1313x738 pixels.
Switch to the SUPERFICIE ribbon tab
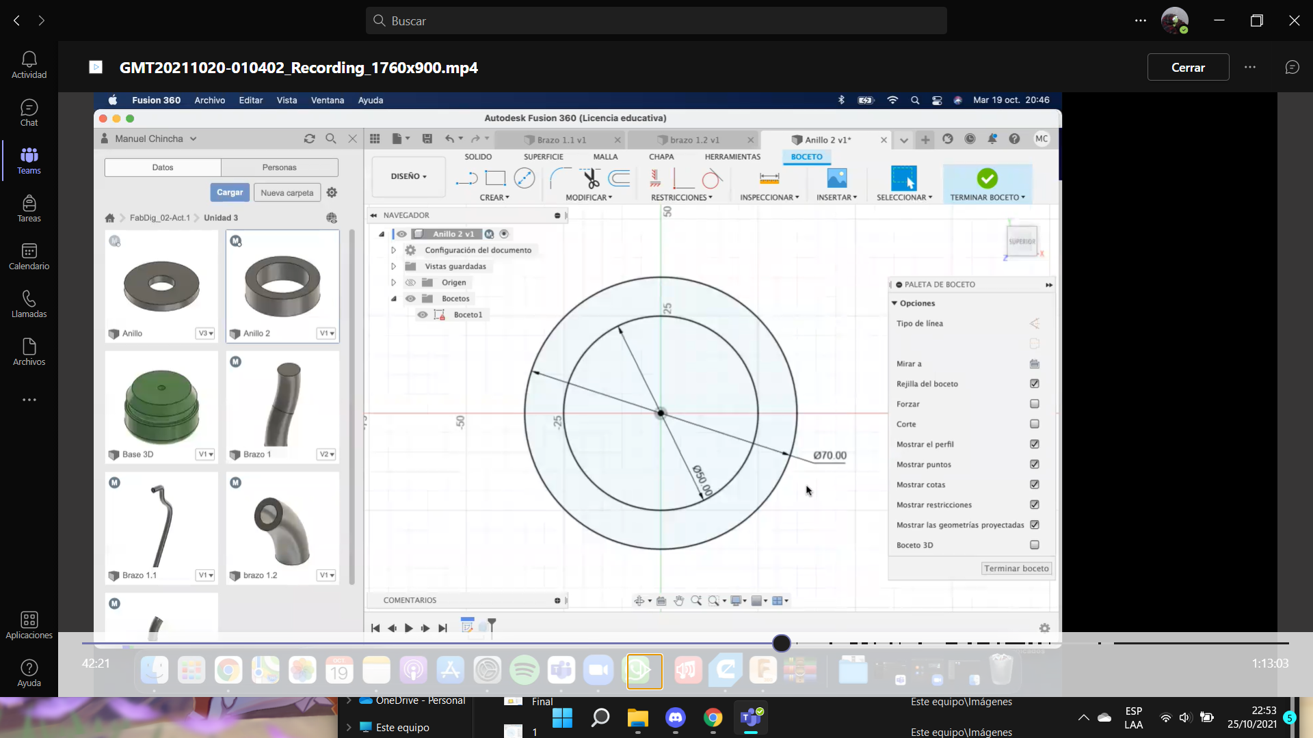pyautogui.click(x=543, y=156)
